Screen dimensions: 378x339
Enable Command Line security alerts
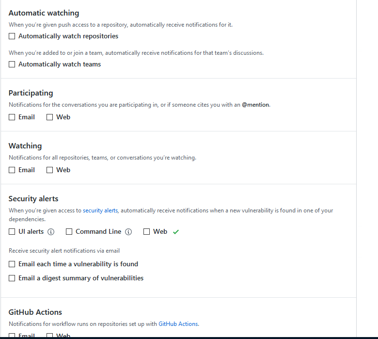pyautogui.click(x=69, y=232)
